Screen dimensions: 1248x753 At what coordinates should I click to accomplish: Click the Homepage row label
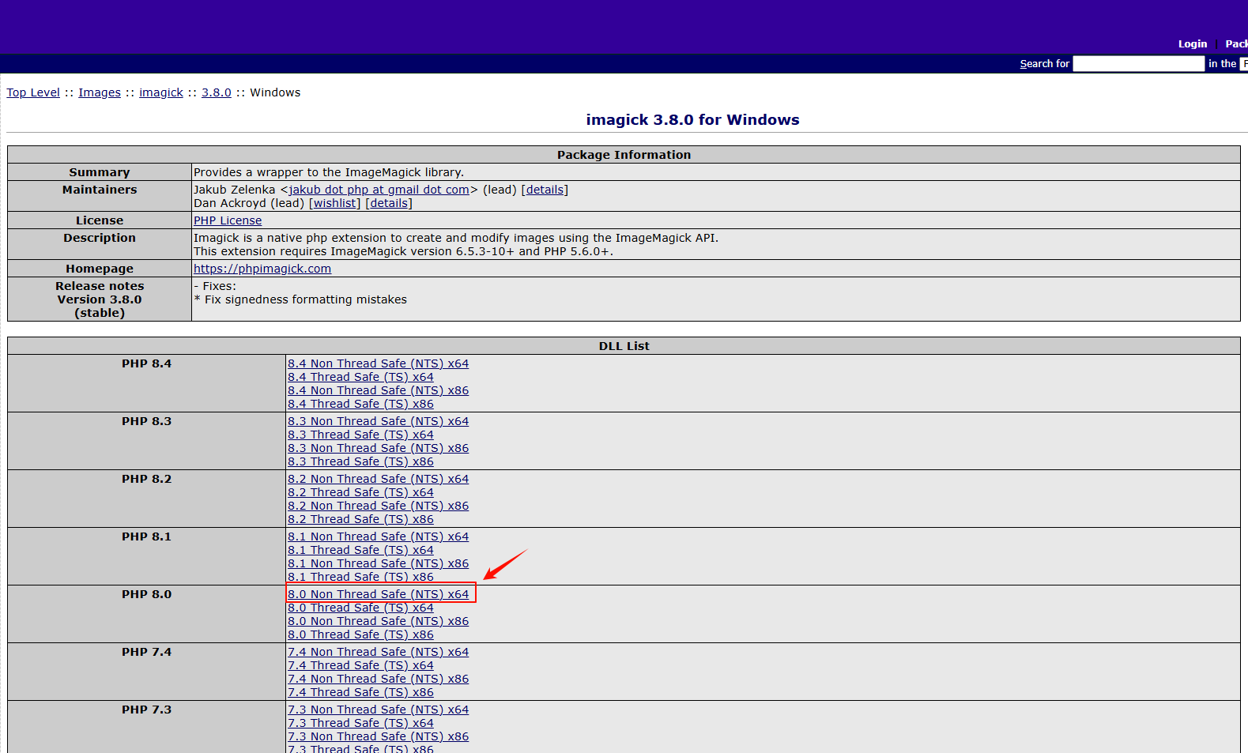tap(100, 269)
